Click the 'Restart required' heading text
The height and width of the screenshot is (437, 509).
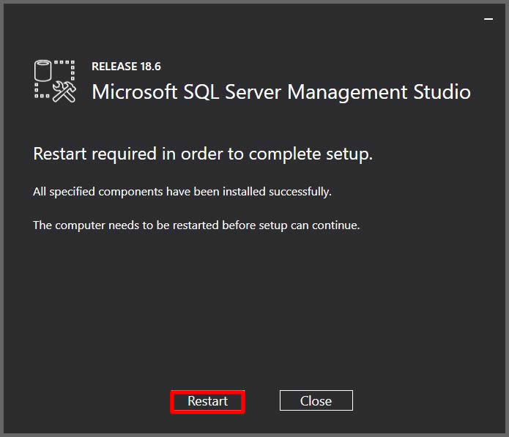tap(203, 154)
